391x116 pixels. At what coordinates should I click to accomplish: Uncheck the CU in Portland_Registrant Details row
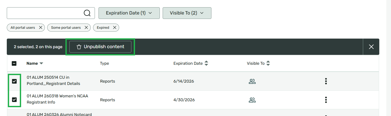coord(14,81)
